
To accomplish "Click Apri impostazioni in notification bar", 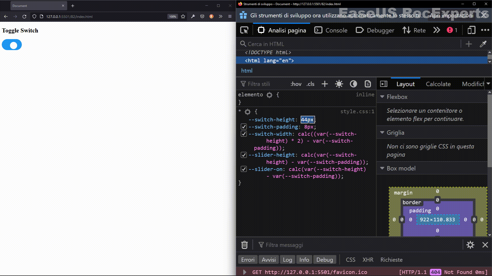I will click(452, 15).
